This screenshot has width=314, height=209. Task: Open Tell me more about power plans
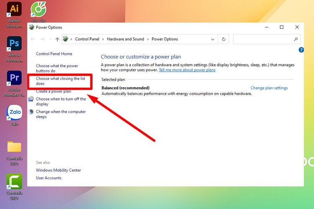(187, 70)
